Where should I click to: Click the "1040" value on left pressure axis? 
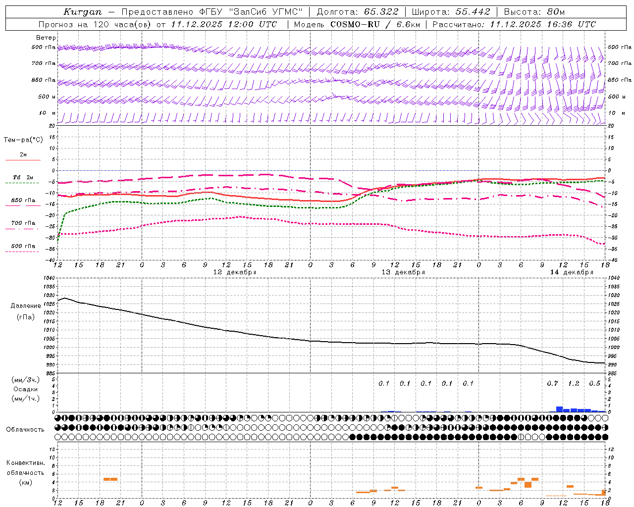tap(50, 278)
